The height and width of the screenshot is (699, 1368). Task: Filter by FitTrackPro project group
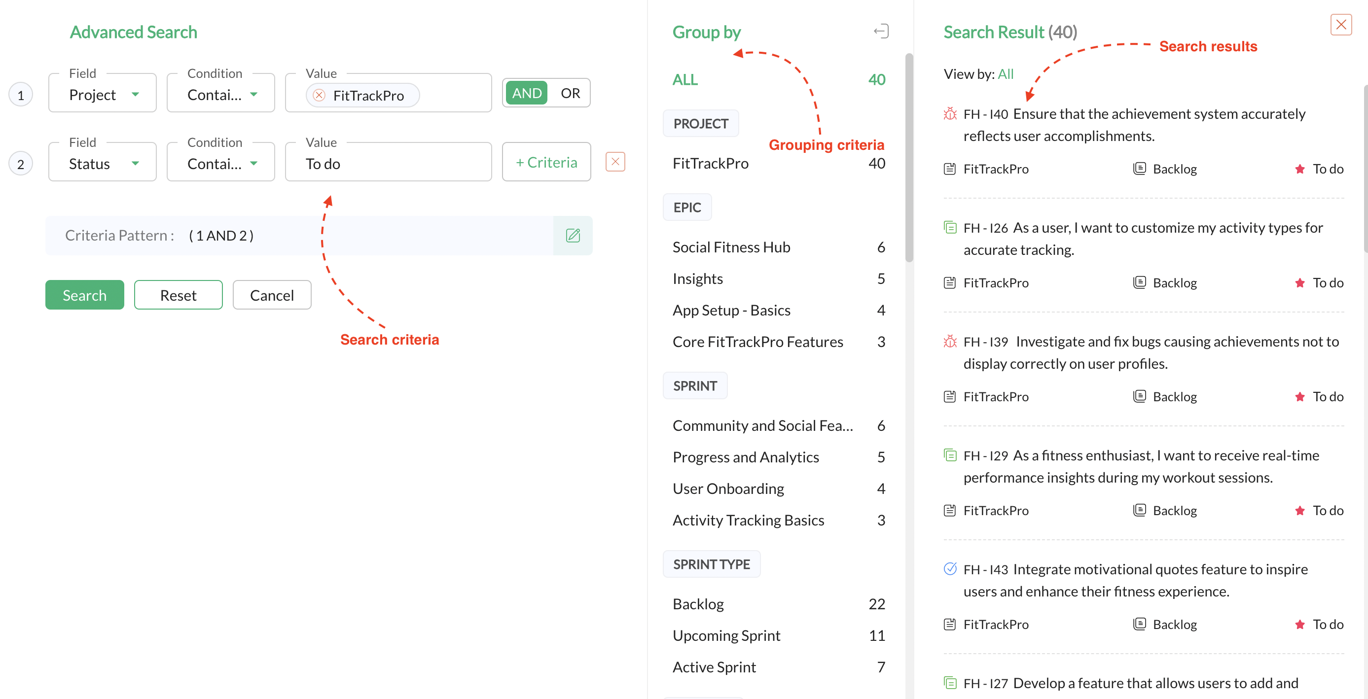click(x=779, y=164)
